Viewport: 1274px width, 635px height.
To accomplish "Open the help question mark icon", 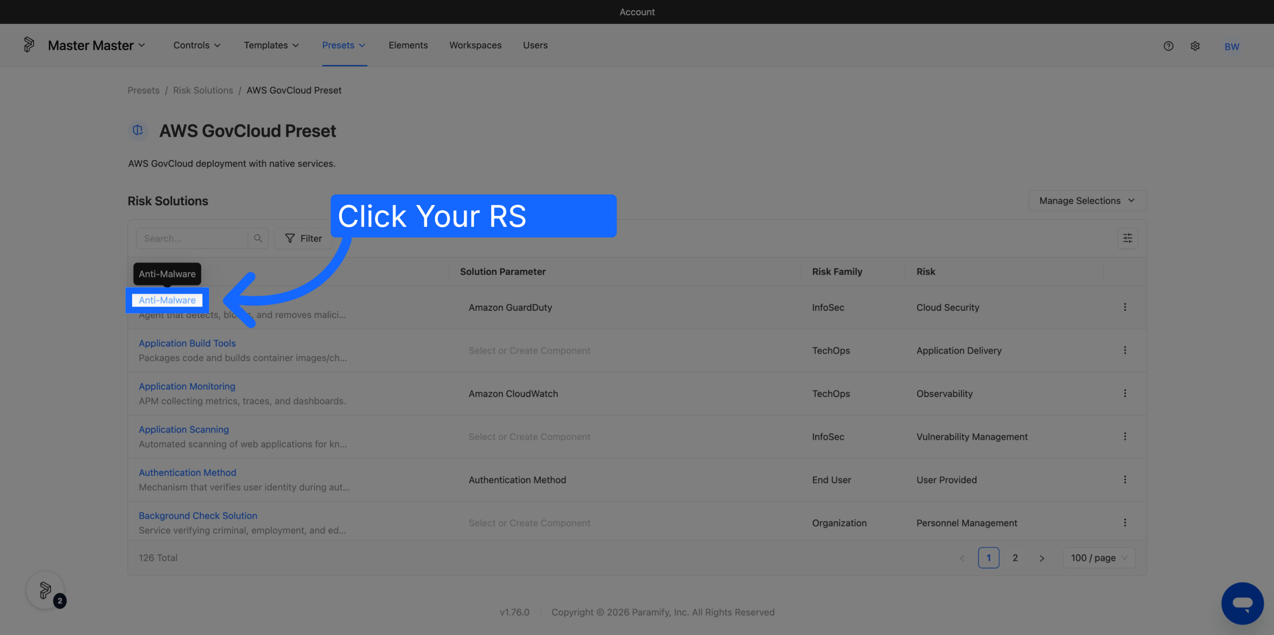I will coord(1168,46).
